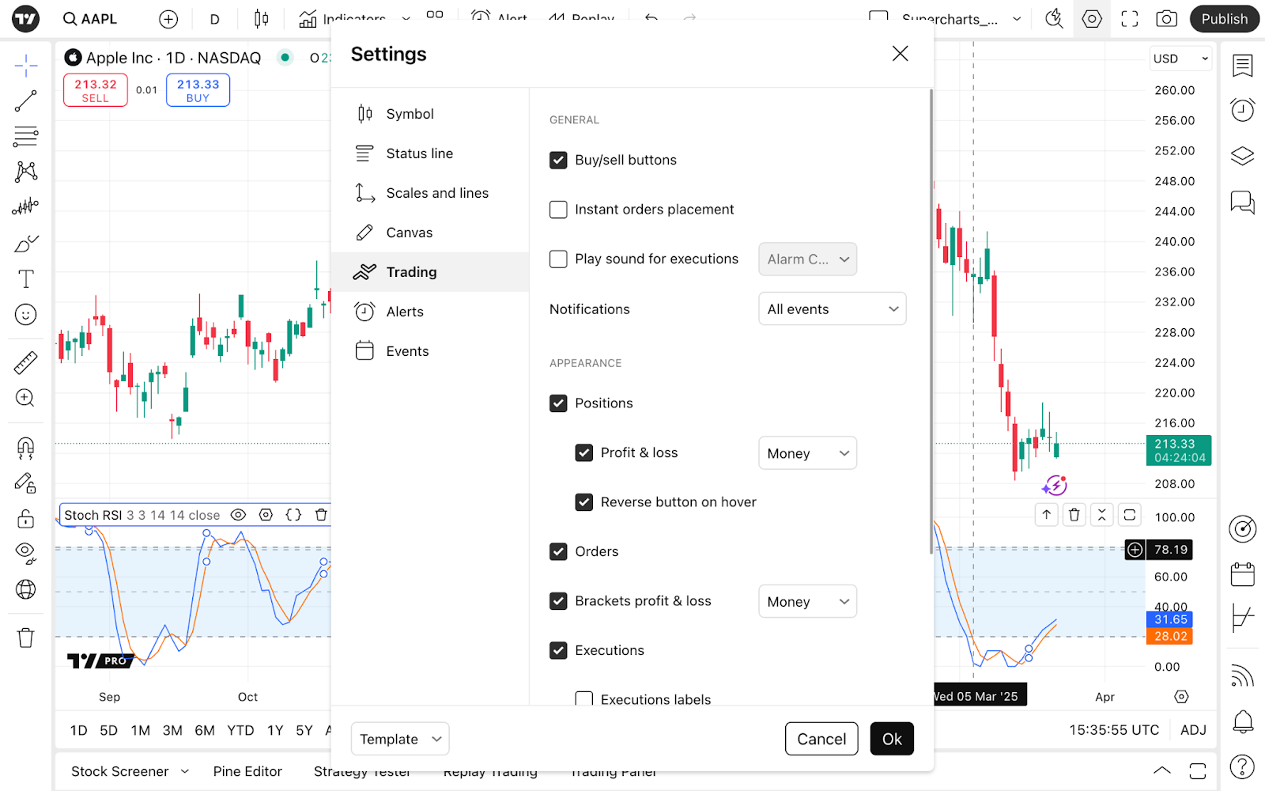1265x791 pixels.
Task: Toggle stay in drawing mode
Action: [x=26, y=483]
